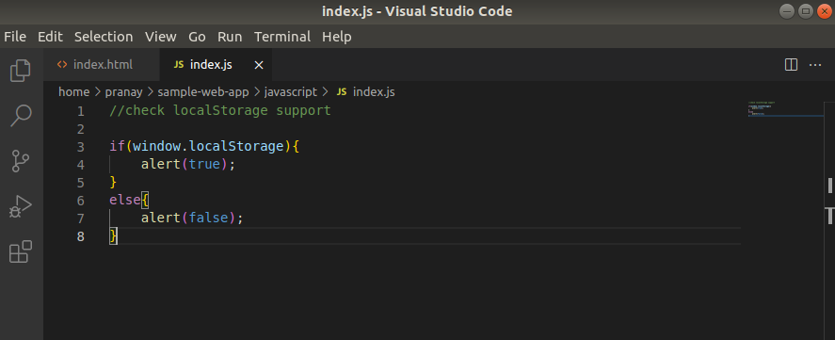This screenshot has width=835, height=340.
Task: Click the javascript breadcrumb segment
Action: pyautogui.click(x=291, y=91)
